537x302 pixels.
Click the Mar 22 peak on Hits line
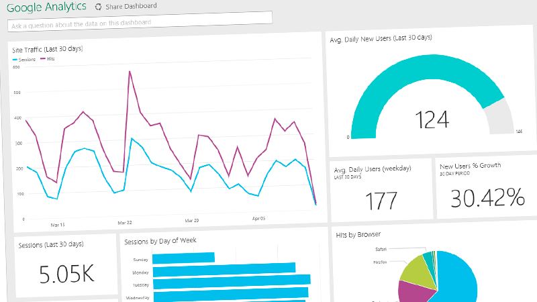click(x=129, y=71)
